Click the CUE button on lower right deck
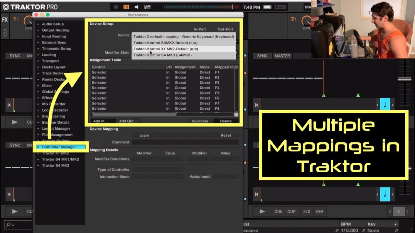This screenshot has width=415, height=233. coord(279,212)
